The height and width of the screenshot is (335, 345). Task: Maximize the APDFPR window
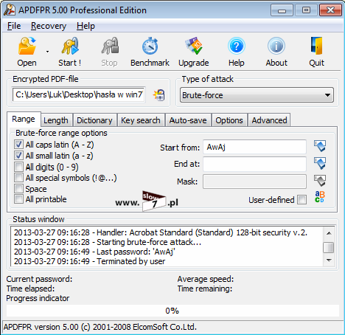coord(306,10)
